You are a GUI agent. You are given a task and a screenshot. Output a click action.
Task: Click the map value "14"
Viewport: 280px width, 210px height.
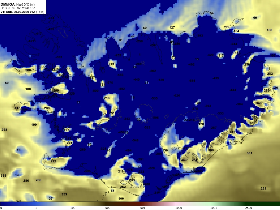click(17, 175)
